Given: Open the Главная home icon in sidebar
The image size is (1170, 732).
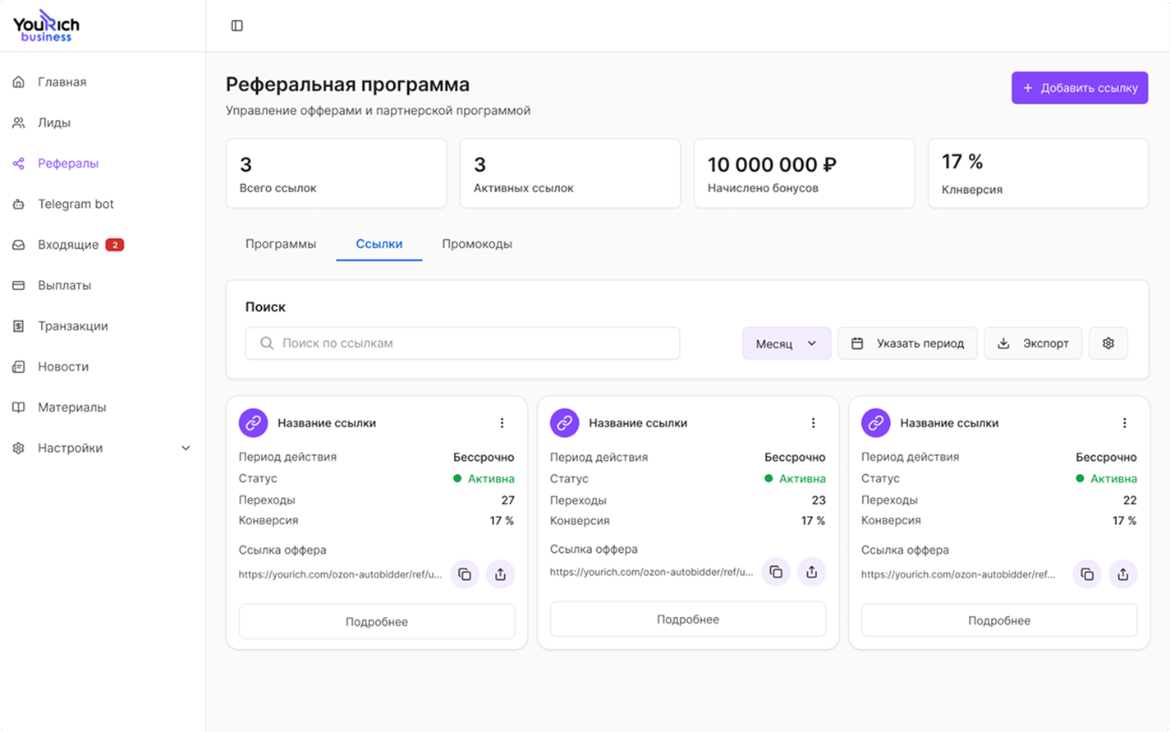Looking at the screenshot, I should pos(18,81).
